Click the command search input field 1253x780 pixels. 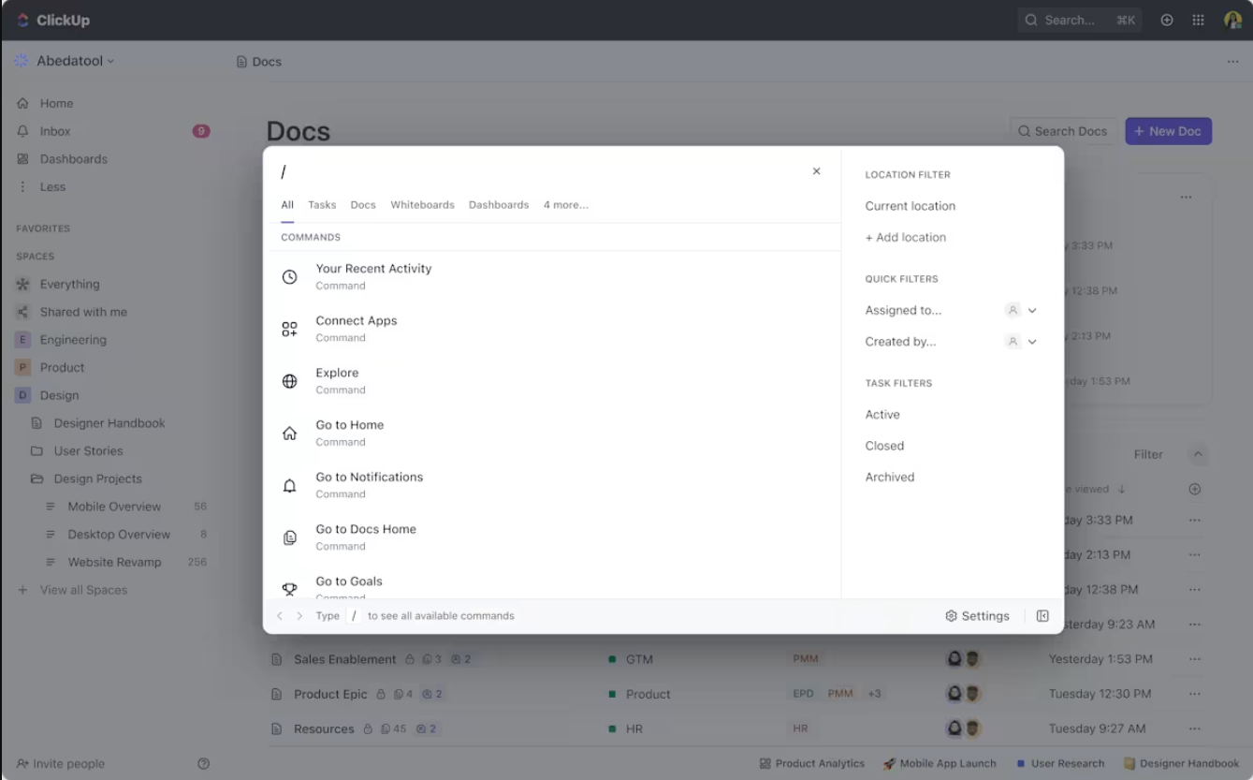(x=541, y=172)
